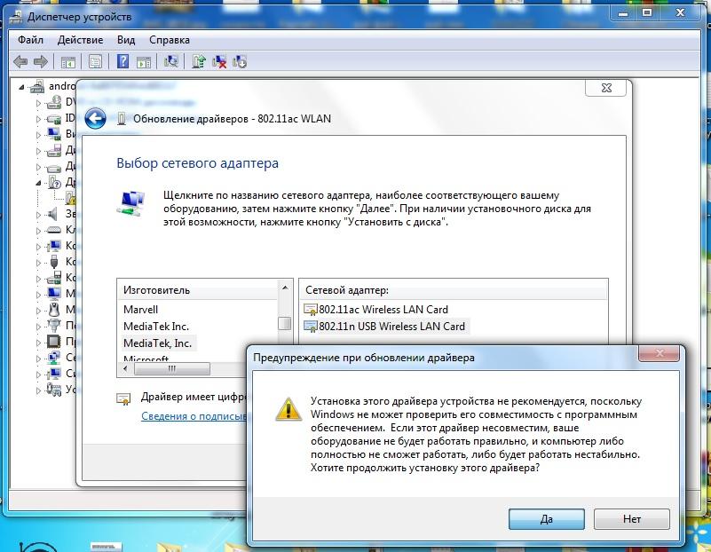Click the update driver software toolbar icon
Screen dimensions: 711x552
point(198,61)
